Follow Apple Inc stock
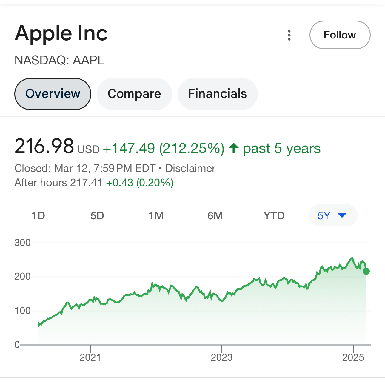Viewport: 385px width, 390px height. pos(340,35)
